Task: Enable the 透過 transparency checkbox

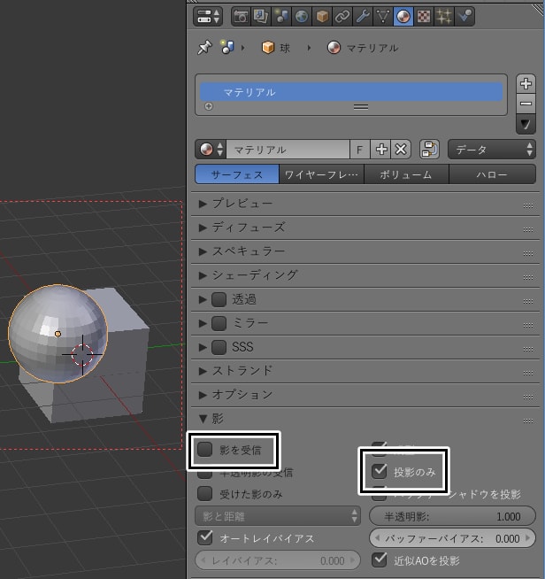Action: pos(219,299)
